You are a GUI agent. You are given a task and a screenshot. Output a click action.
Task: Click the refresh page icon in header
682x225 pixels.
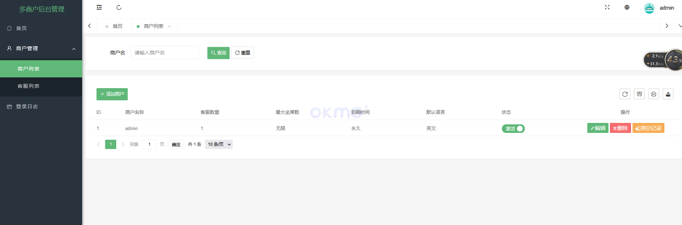coord(119,8)
